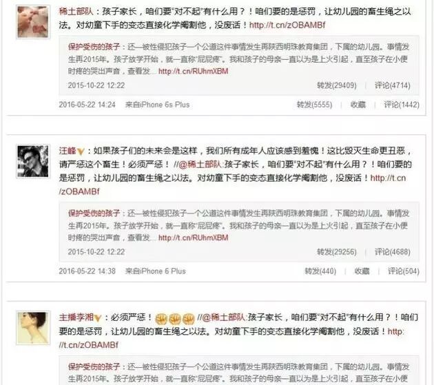Open http://t.cn/RUhmXBM link in first quoted post

tap(193, 71)
